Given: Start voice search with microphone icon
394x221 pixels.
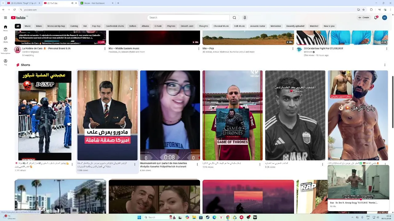Looking at the screenshot, I should 245,17.
